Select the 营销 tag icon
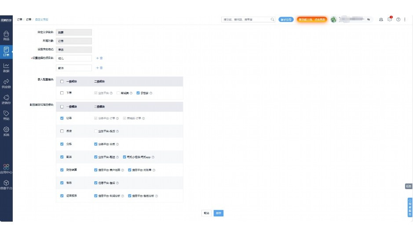This screenshot has height=237, width=413. (x=6, y=115)
